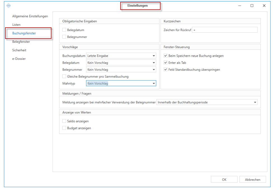The image size is (273, 189).
Task: Expand the Mahntyp dropdown
Action: (121, 83)
